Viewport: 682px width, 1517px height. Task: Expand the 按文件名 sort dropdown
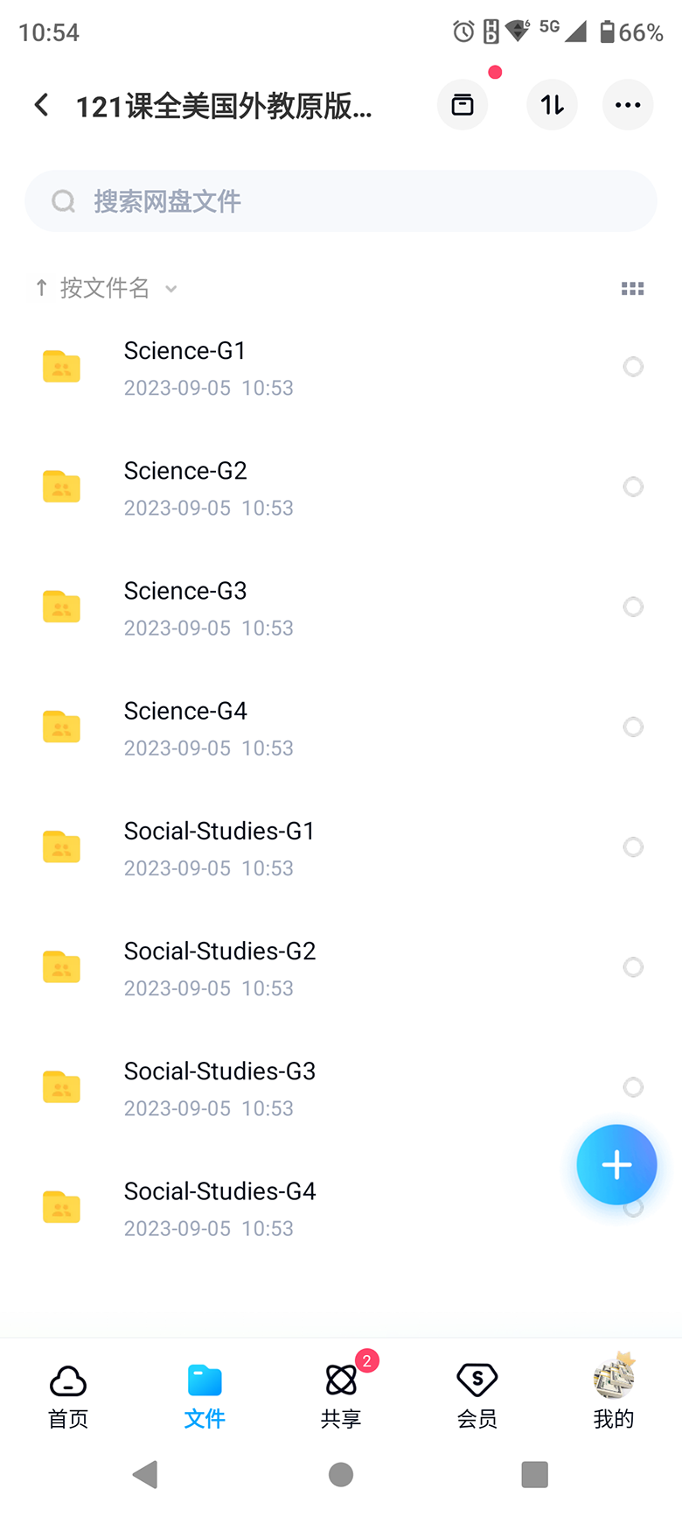[x=118, y=288]
